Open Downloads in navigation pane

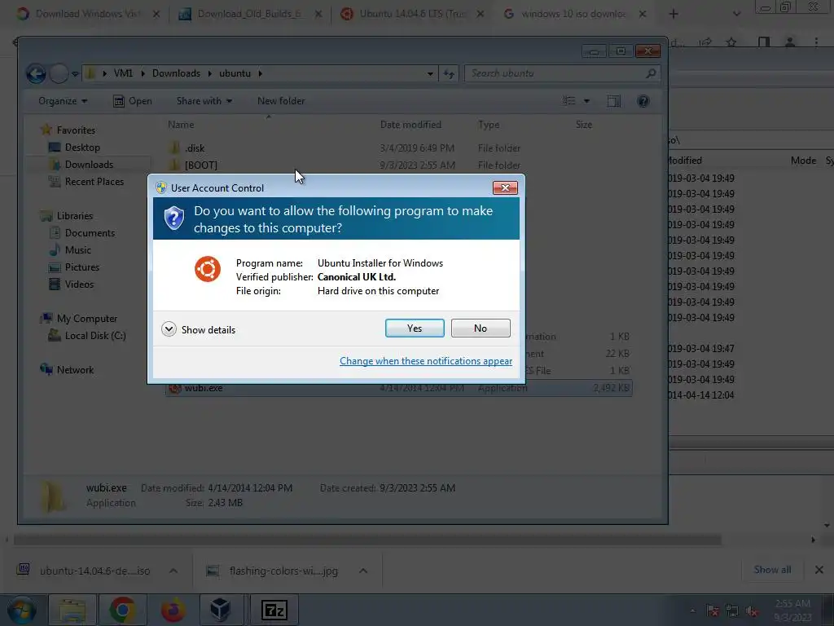point(81,165)
